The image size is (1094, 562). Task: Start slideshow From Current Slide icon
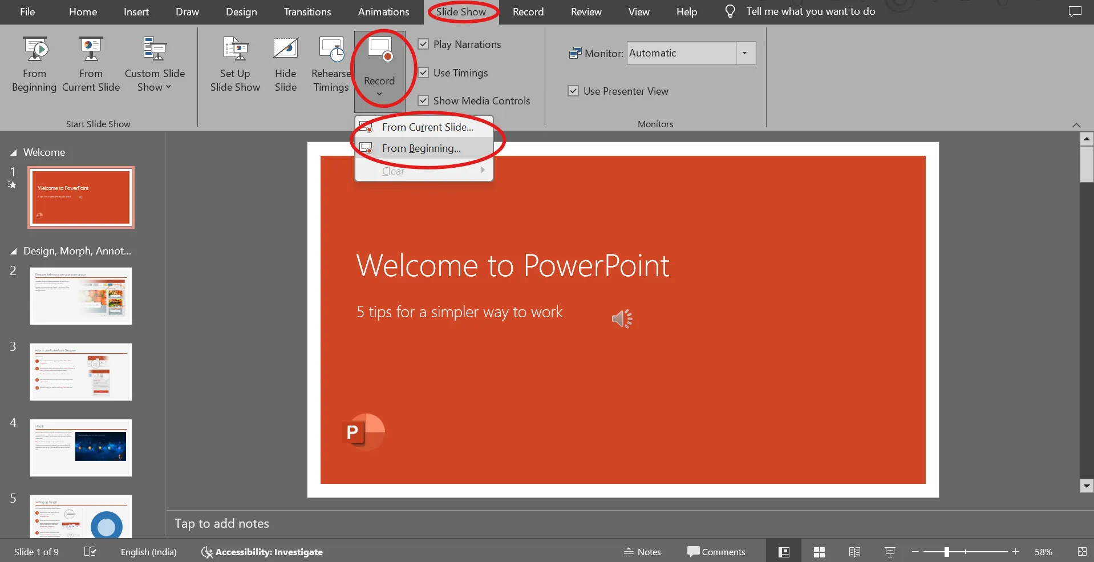[91, 50]
